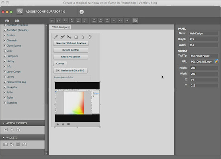Viewport: 221px width, 159px height.
Task: Collapse the Widgets section
Action: 4,138
